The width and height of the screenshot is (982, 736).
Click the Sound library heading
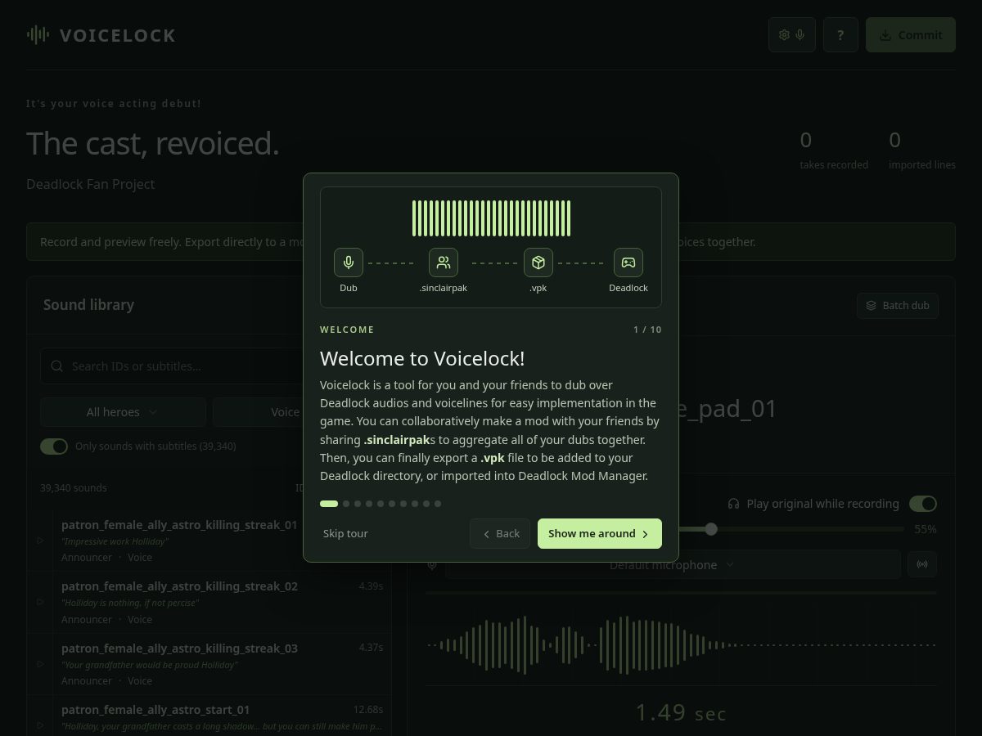coord(88,305)
